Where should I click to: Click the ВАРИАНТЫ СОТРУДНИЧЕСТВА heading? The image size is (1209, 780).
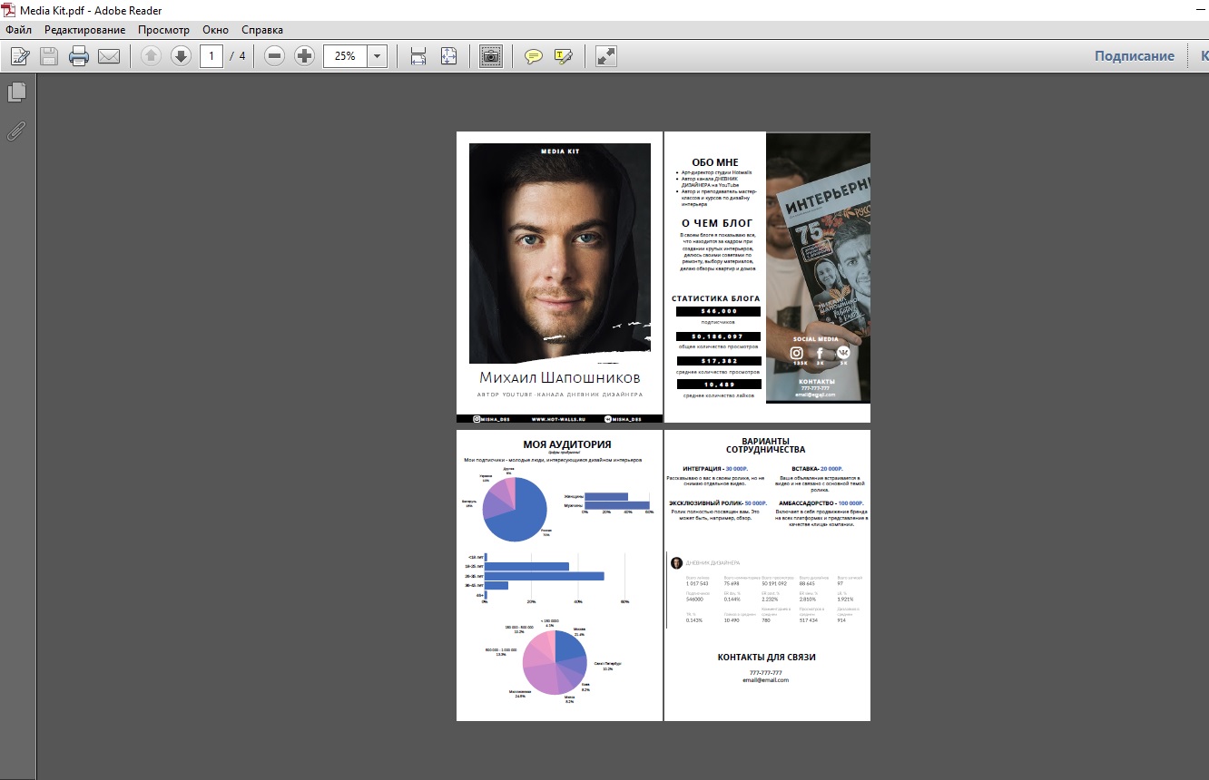pos(765,445)
